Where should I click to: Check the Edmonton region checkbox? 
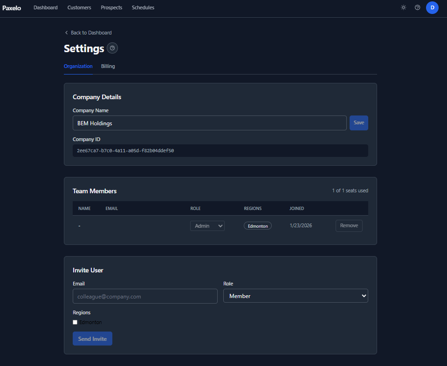[x=75, y=322]
